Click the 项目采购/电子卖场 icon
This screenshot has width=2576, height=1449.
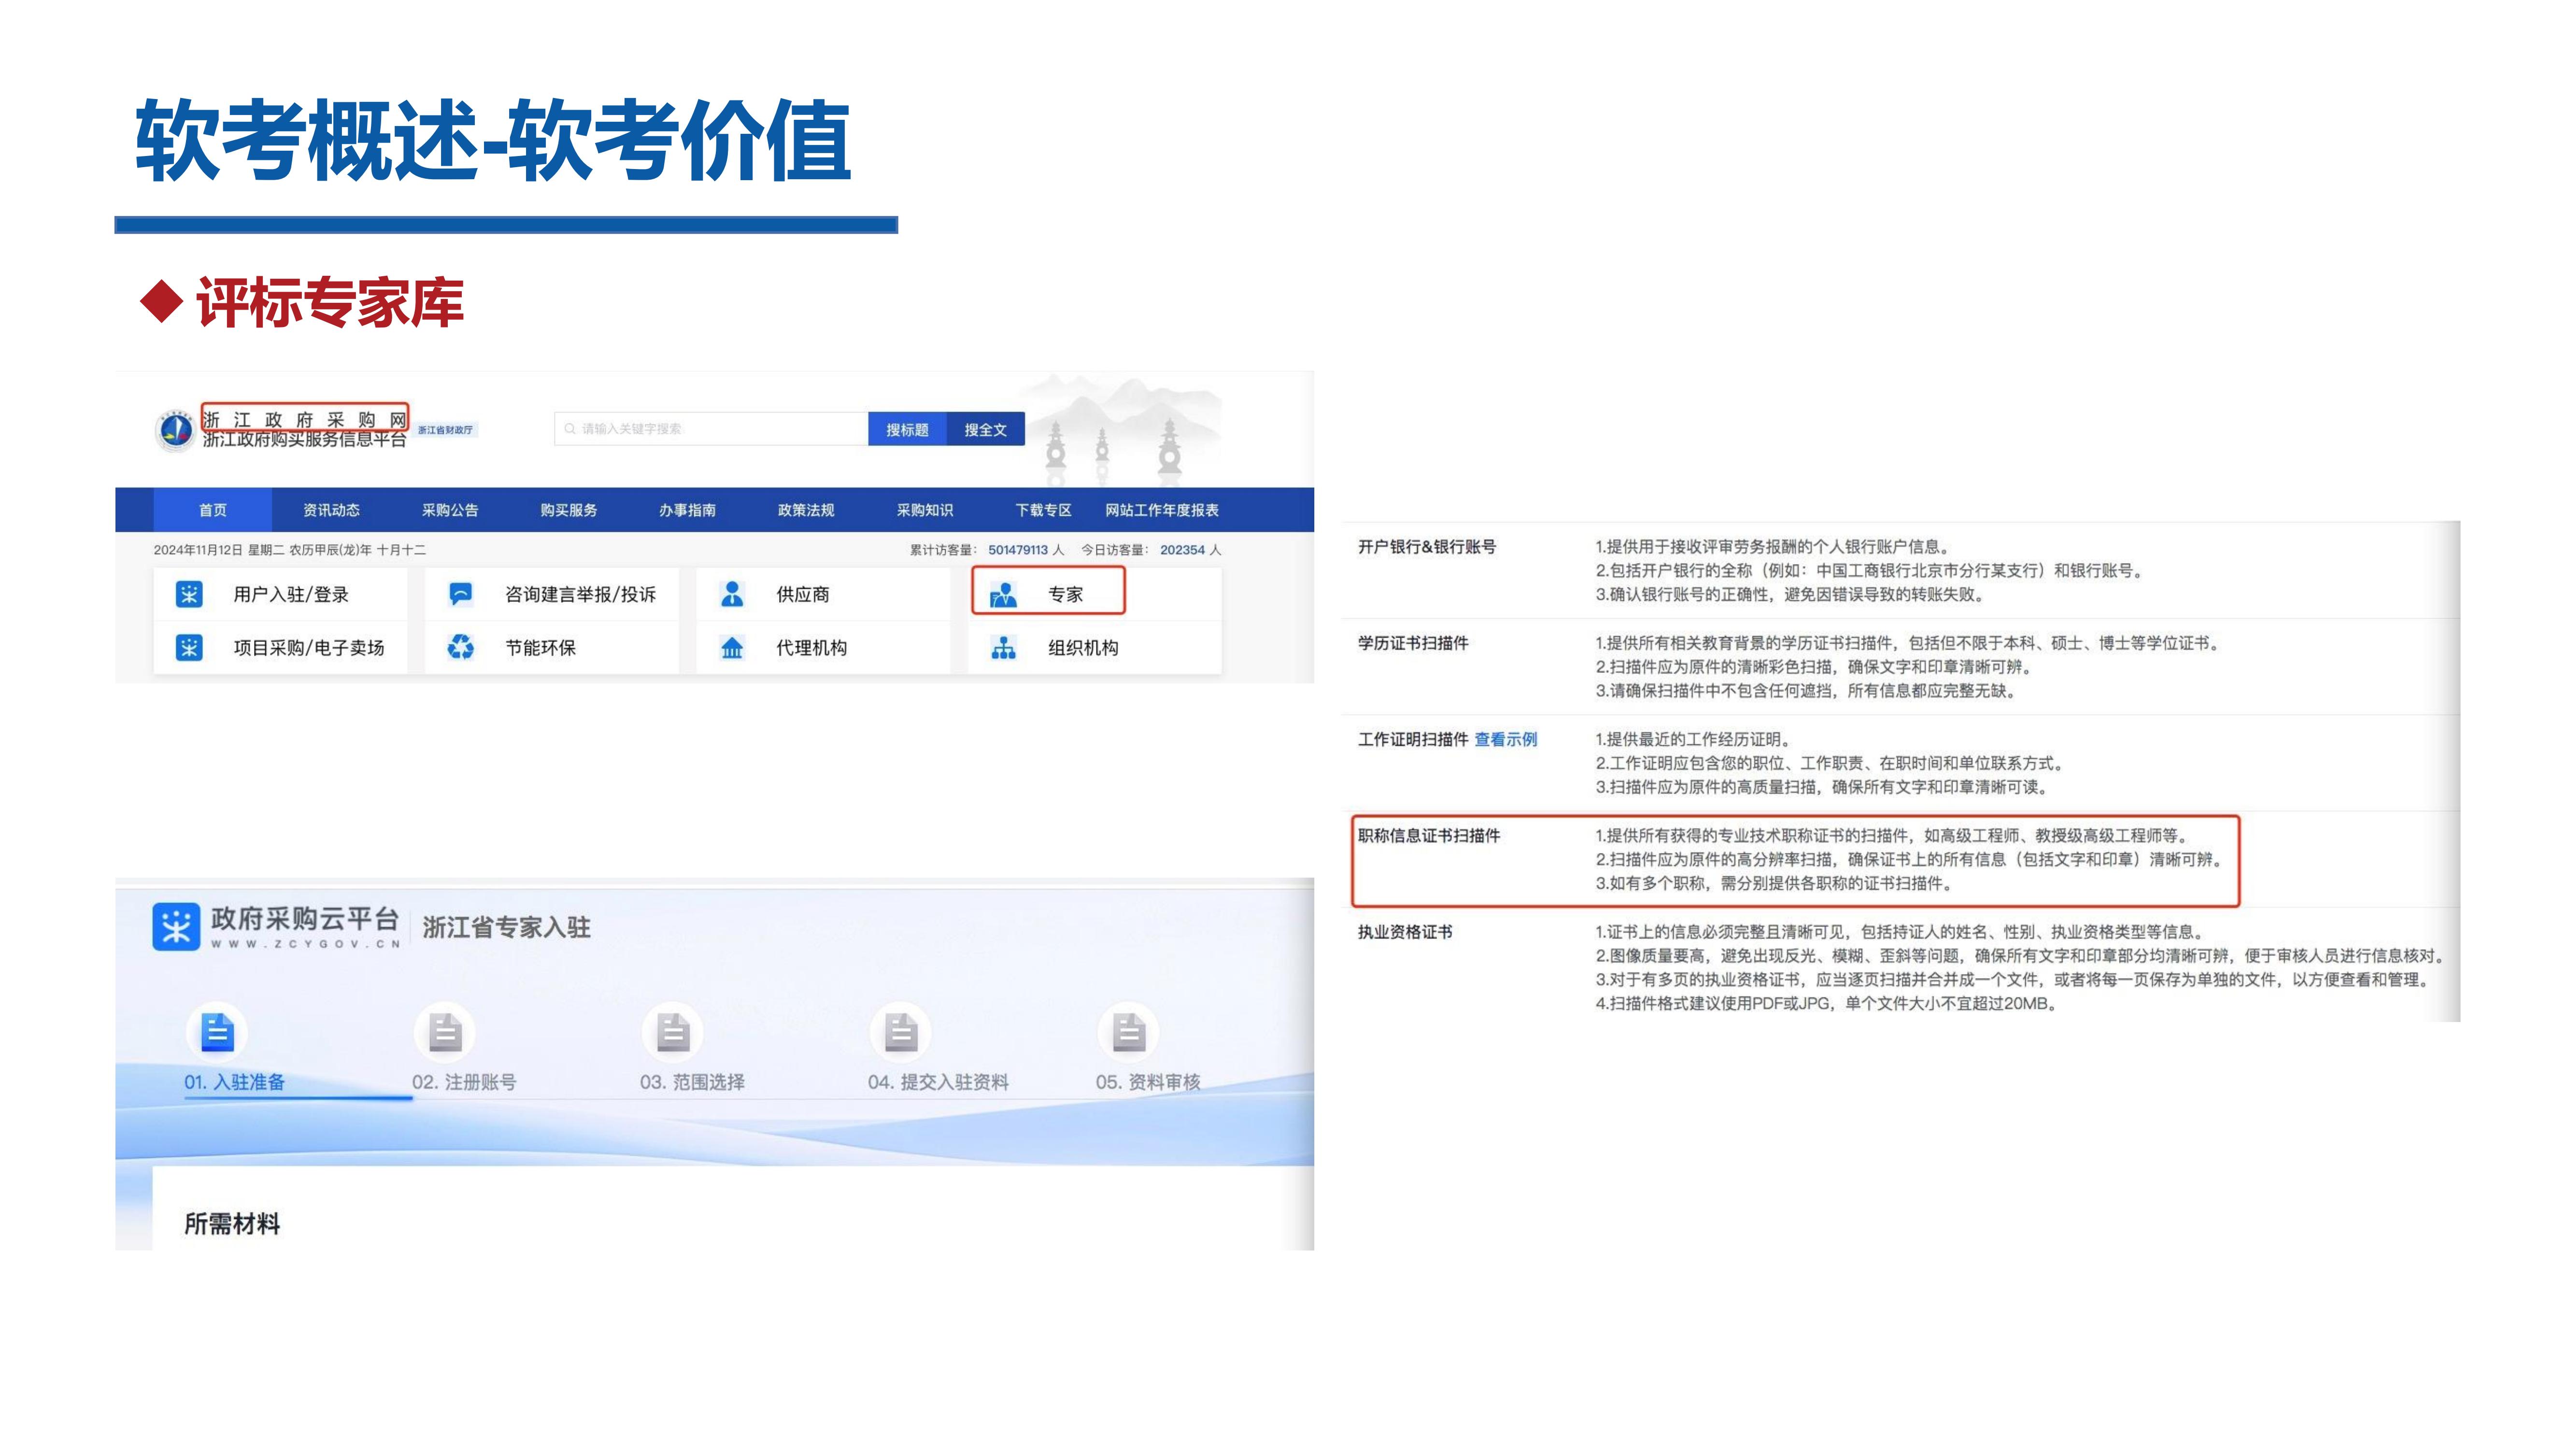tap(189, 648)
